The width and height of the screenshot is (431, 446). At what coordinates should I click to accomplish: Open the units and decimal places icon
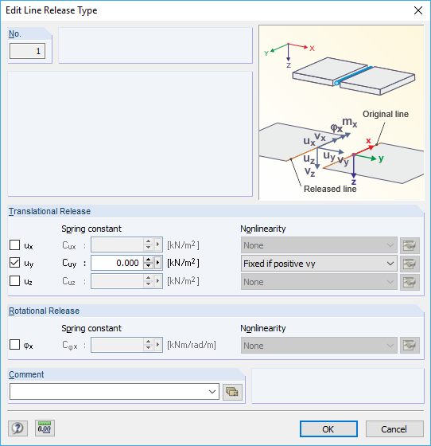(45, 428)
